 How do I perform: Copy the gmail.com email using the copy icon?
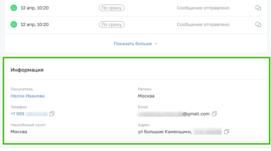[x=214, y=114]
